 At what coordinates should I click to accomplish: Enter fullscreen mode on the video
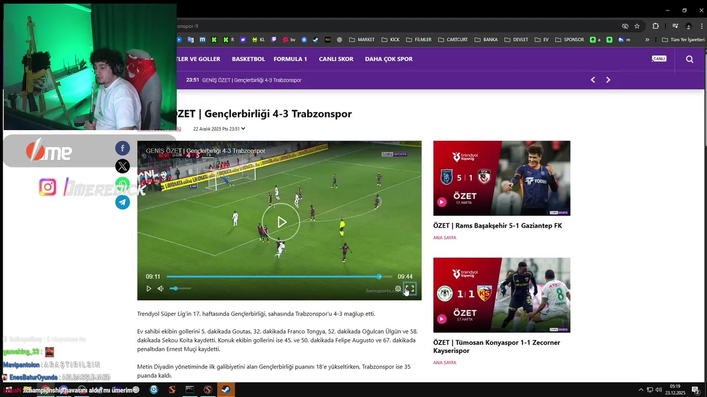[410, 288]
